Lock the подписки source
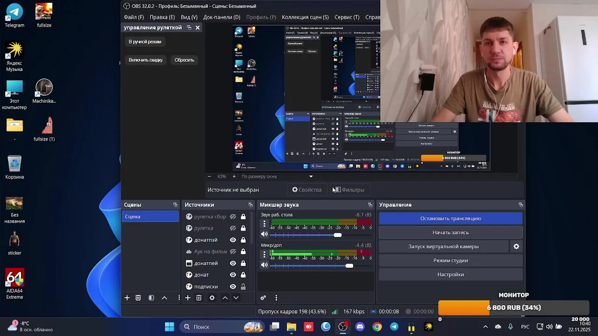Image resolution: width=598 pixels, height=336 pixels. (243, 287)
